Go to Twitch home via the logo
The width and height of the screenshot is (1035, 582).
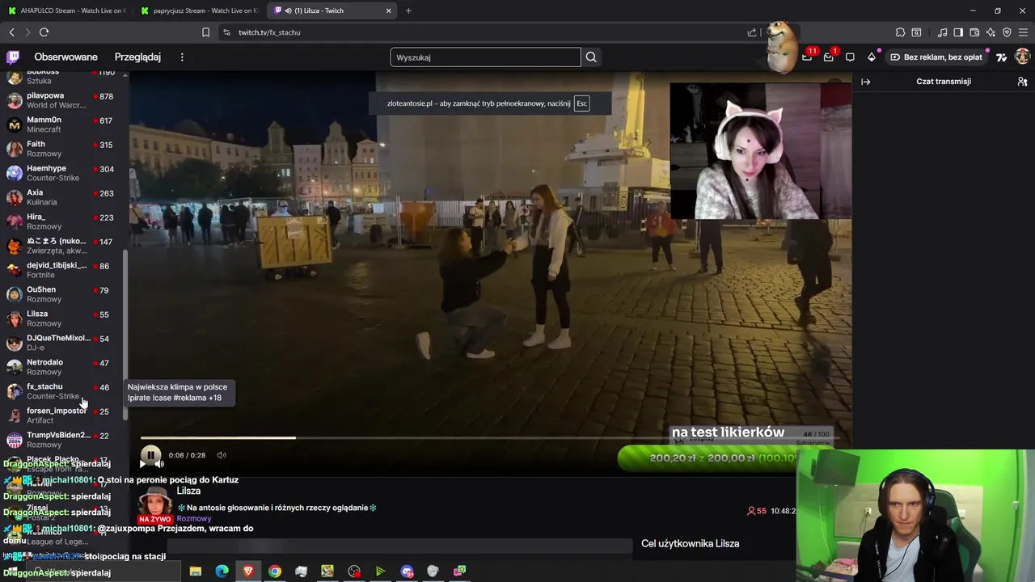[13, 57]
